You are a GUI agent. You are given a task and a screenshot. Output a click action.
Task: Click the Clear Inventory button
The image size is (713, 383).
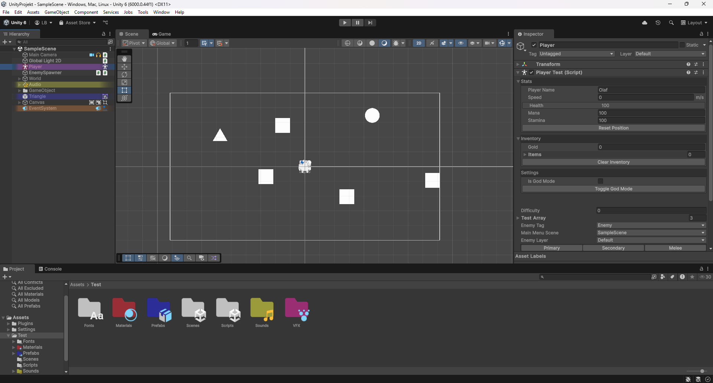point(613,162)
